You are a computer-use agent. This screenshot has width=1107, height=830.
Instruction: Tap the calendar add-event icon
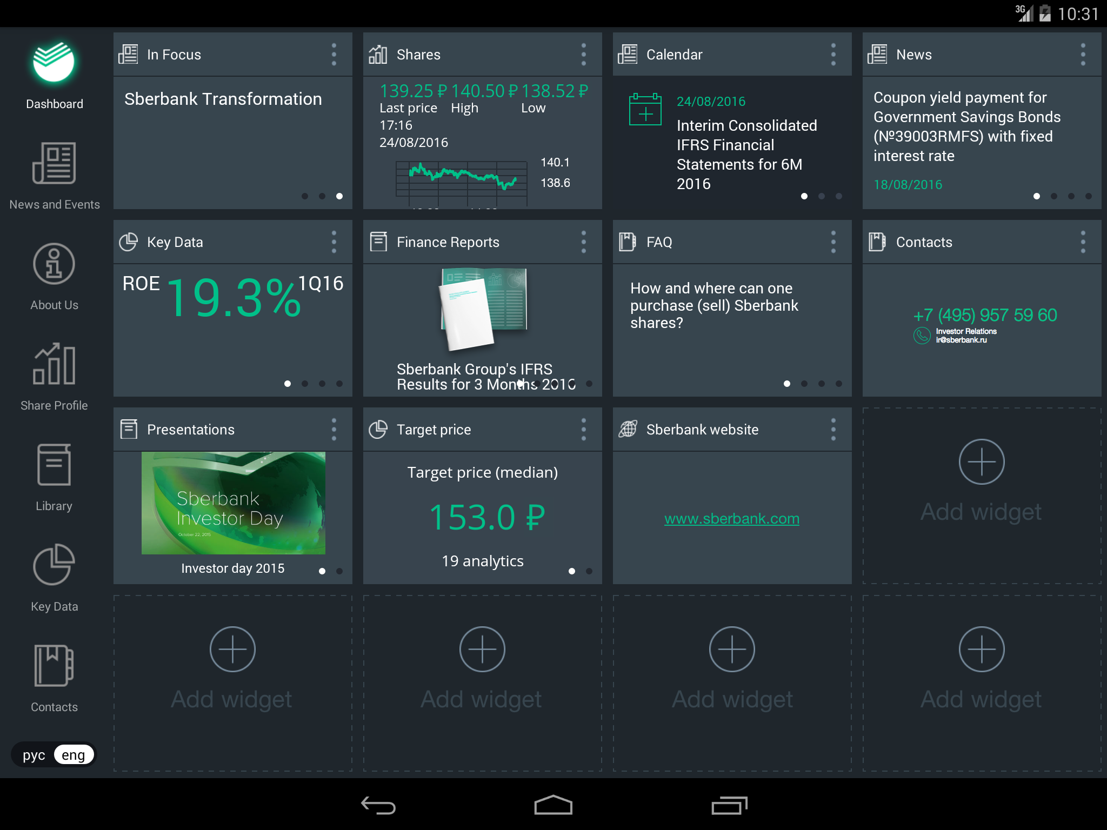[x=645, y=109]
